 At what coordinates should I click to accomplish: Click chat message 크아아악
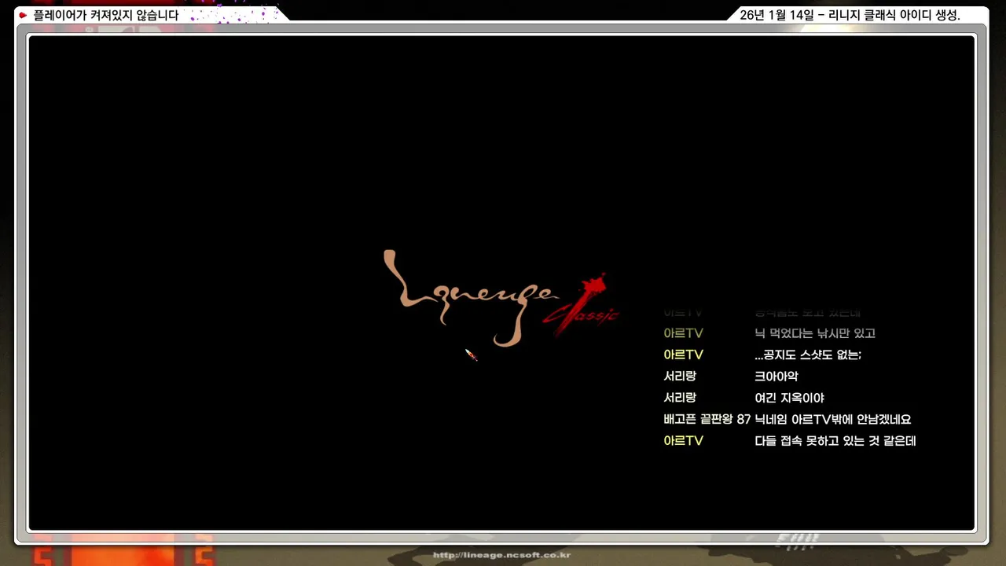(777, 377)
